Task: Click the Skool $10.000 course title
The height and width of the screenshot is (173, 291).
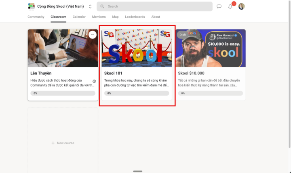Action: 191,73
